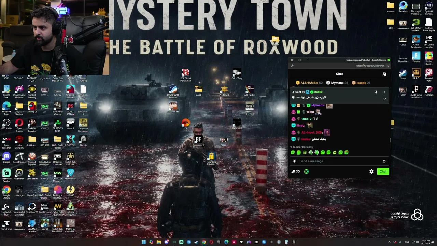Select the Epic Games Launcher icon

pos(429,42)
